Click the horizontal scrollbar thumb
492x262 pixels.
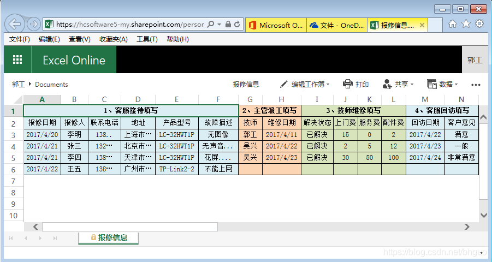(130, 227)
